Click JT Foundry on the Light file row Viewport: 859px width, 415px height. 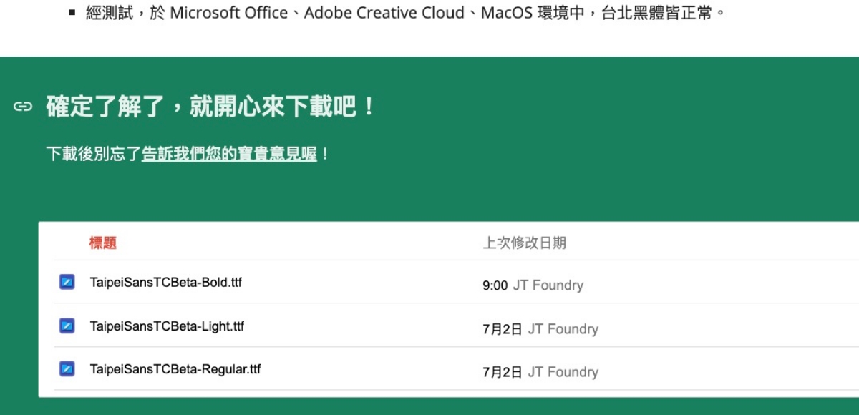click(x=563, y=329)
